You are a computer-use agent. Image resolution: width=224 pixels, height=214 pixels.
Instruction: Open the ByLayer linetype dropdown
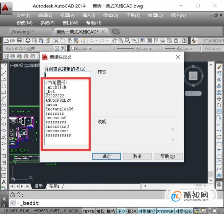click(138, 49)
